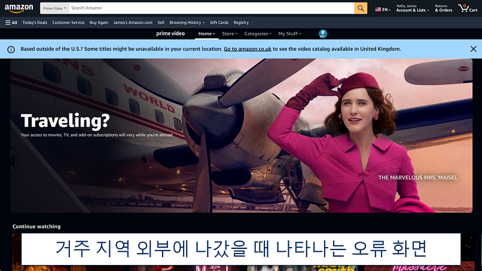This screenshot has width=482, height=271.
Task: Open the EN language flag selector
Action: click(x=382, y=10)
